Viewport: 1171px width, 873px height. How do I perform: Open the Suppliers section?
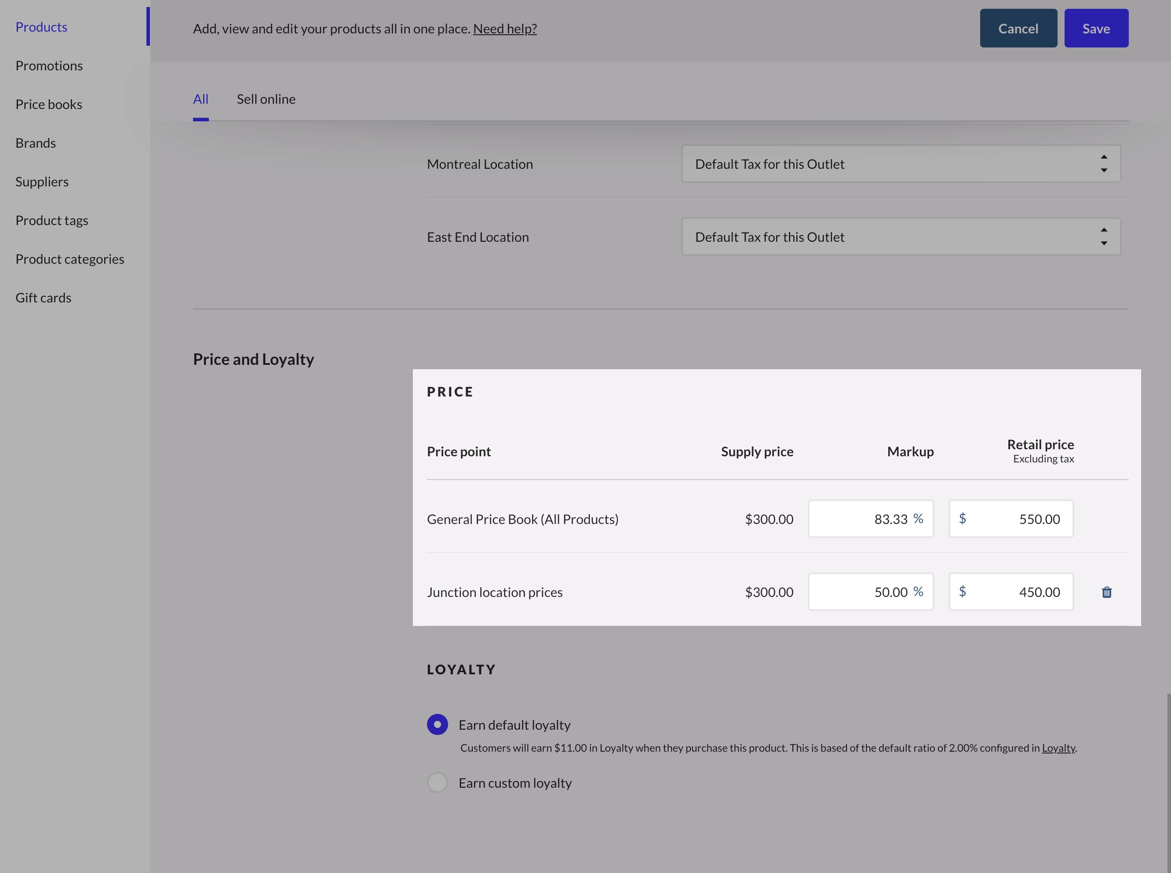[x=42, y=181]
